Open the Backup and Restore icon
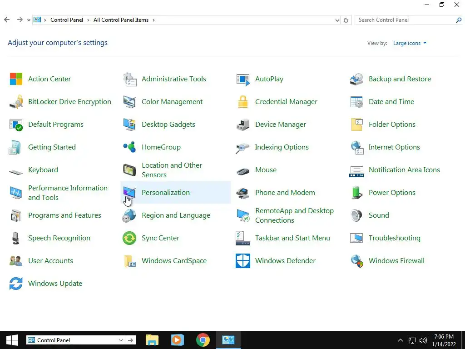The height and width of the screenshot is (349, 465). pyautogui.click(x=356, y=79)
